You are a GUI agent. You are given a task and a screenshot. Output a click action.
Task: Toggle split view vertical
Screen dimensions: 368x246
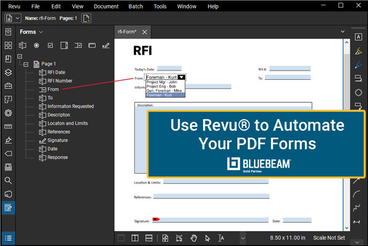[135, 238]
